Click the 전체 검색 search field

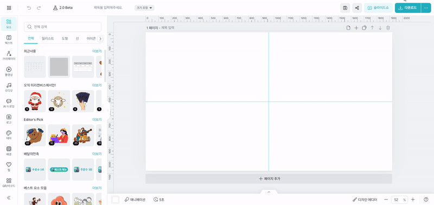pos(62,27)
